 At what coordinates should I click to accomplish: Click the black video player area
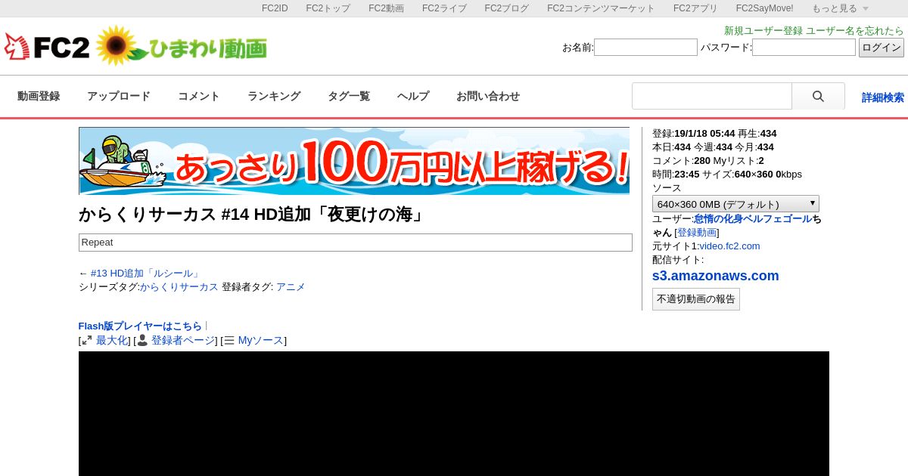pos(454,413)
